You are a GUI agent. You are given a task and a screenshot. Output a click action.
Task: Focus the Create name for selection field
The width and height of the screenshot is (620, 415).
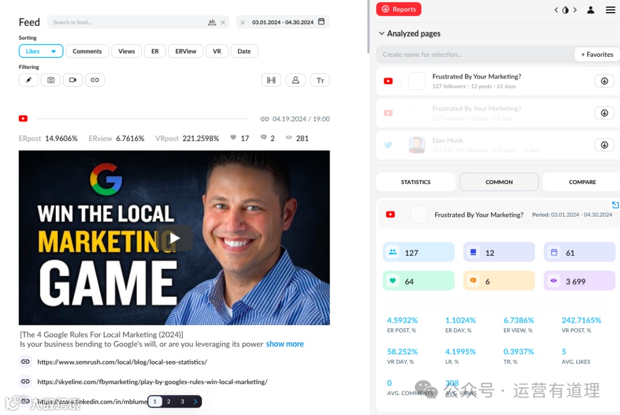475,54
